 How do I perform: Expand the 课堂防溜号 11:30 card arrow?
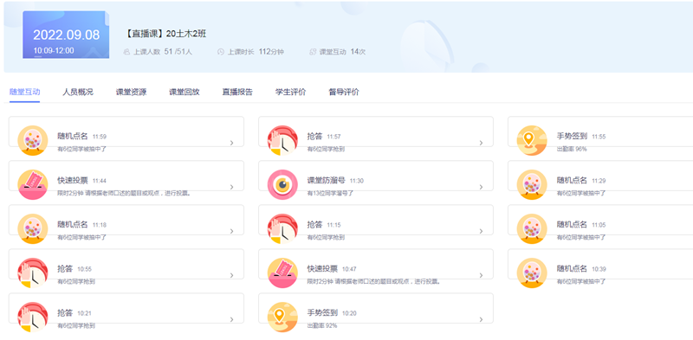coord(482,187)
